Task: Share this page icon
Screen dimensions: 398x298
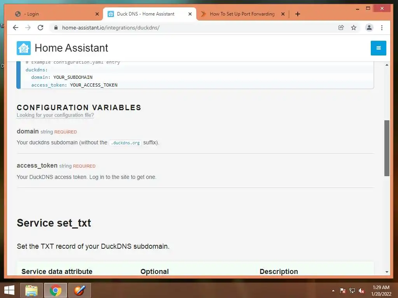Action: 341,28
